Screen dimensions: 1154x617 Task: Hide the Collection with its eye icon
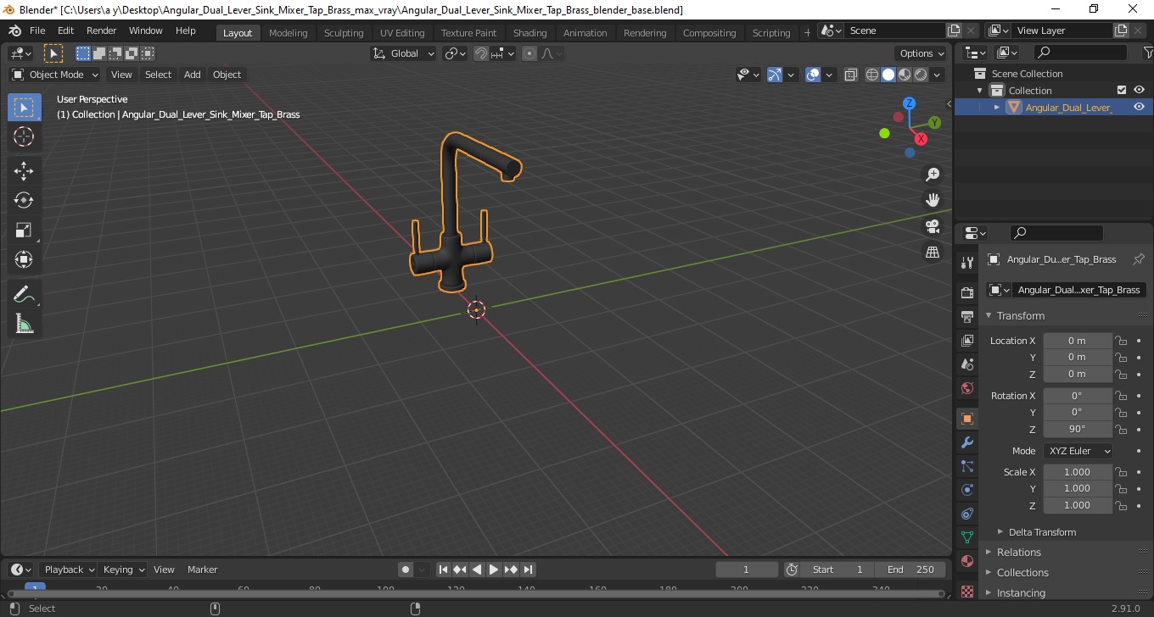click(1139, 90)
